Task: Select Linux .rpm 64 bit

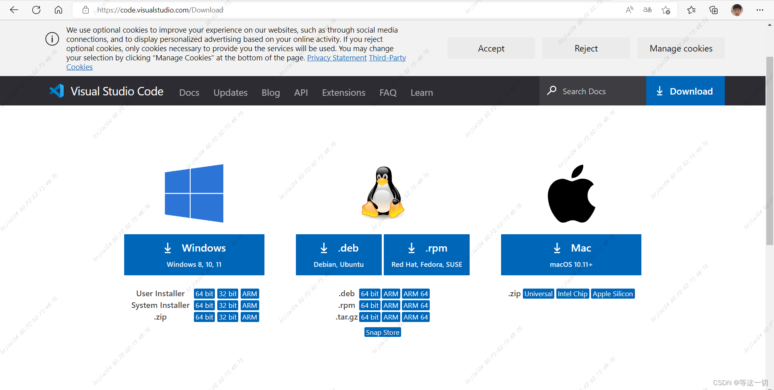Action: [x=370, y=305]
